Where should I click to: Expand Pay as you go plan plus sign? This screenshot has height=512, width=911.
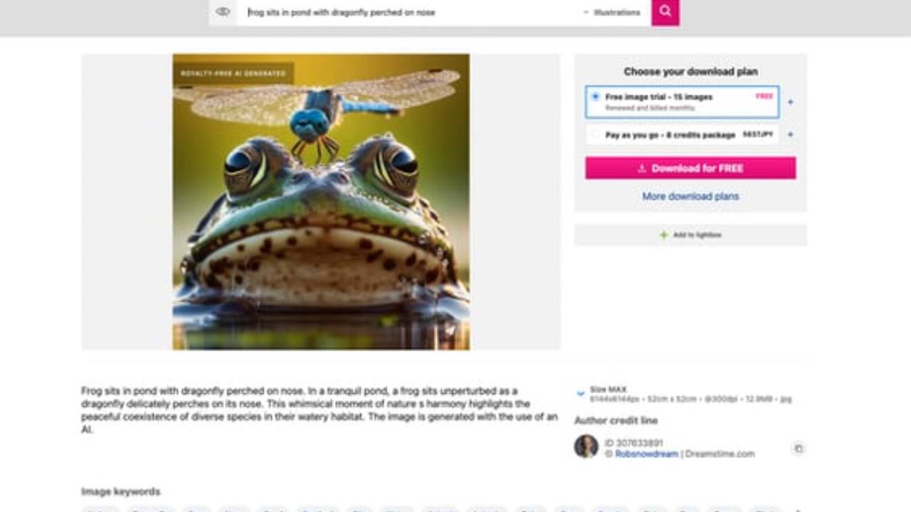coord(790,134)
